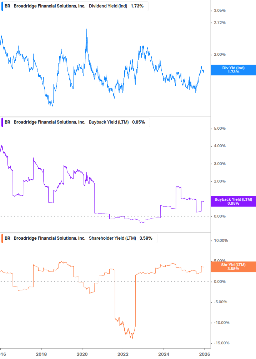The height and width of the screenshot is (359, 256).
Task: Click the BR ticker in the Dividend Yield legend
Action: 7,6
